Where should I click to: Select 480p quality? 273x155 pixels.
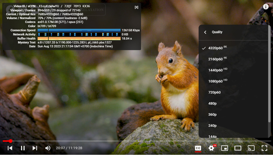234,104
